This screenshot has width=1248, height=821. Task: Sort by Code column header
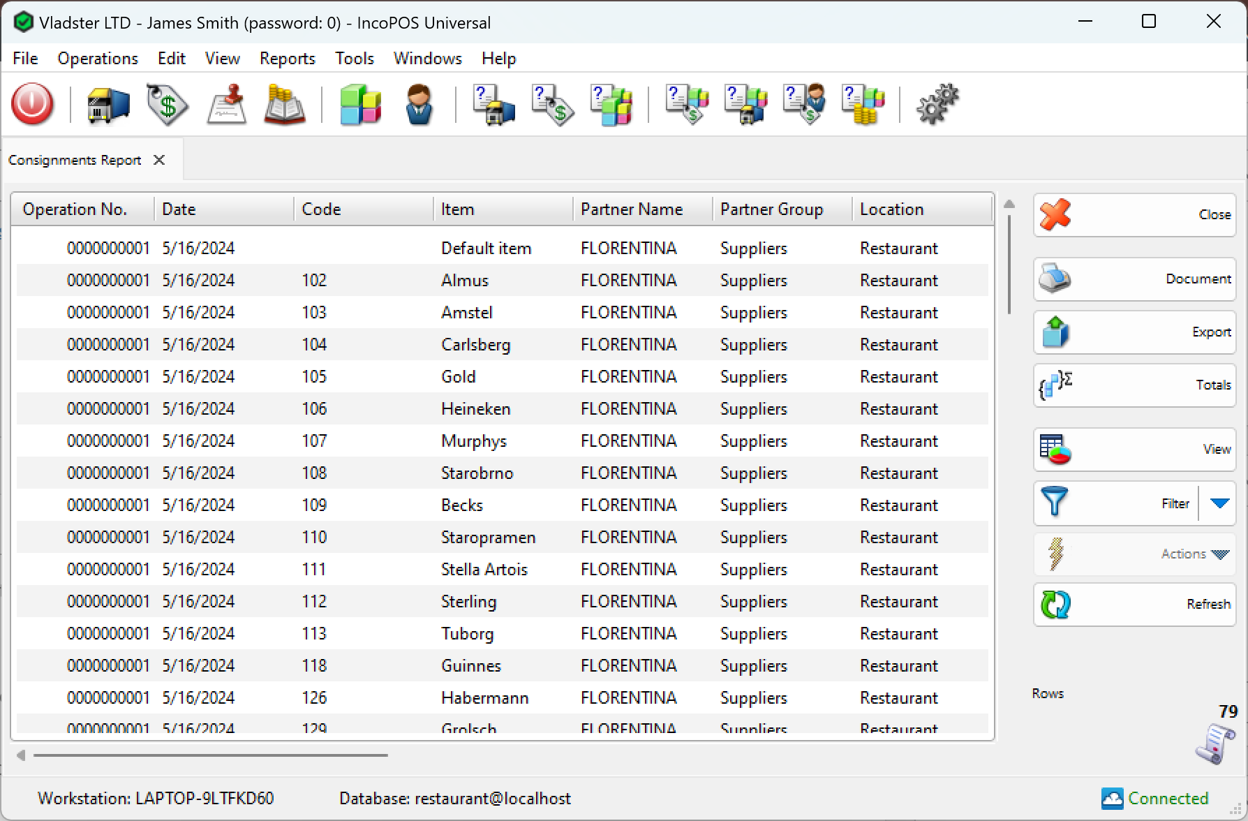coord(364,209)
